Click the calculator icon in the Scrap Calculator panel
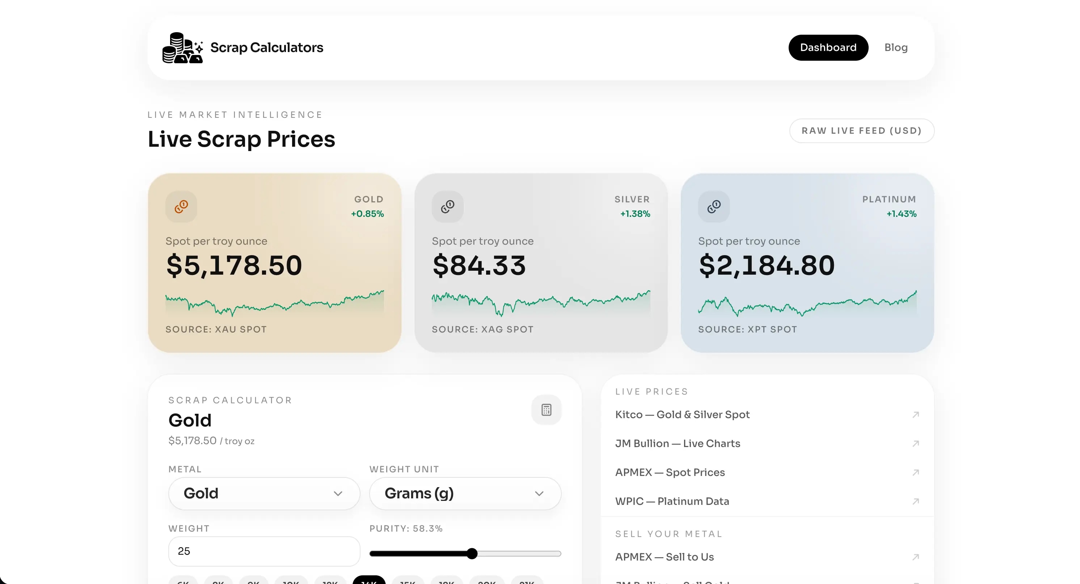This screenshot has height=584, width=1080. 546,409
